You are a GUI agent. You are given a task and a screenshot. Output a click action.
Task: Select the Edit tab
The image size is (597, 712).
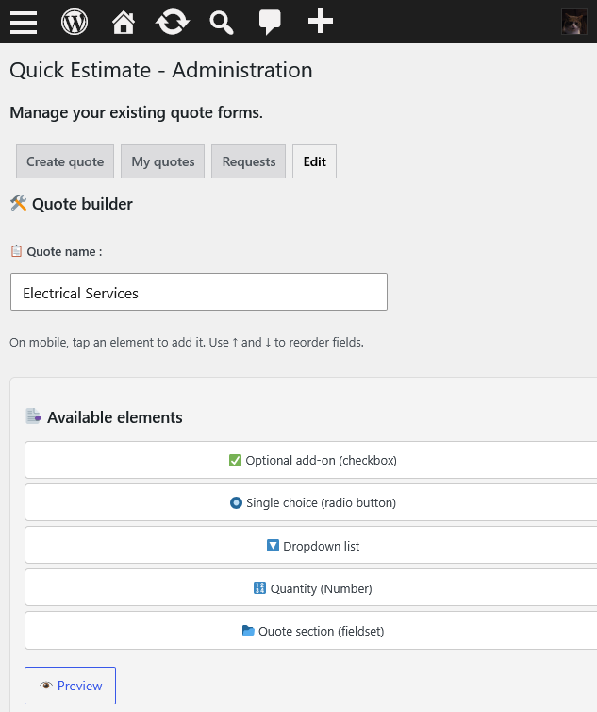pyautogui.click(x=314, y=161)
